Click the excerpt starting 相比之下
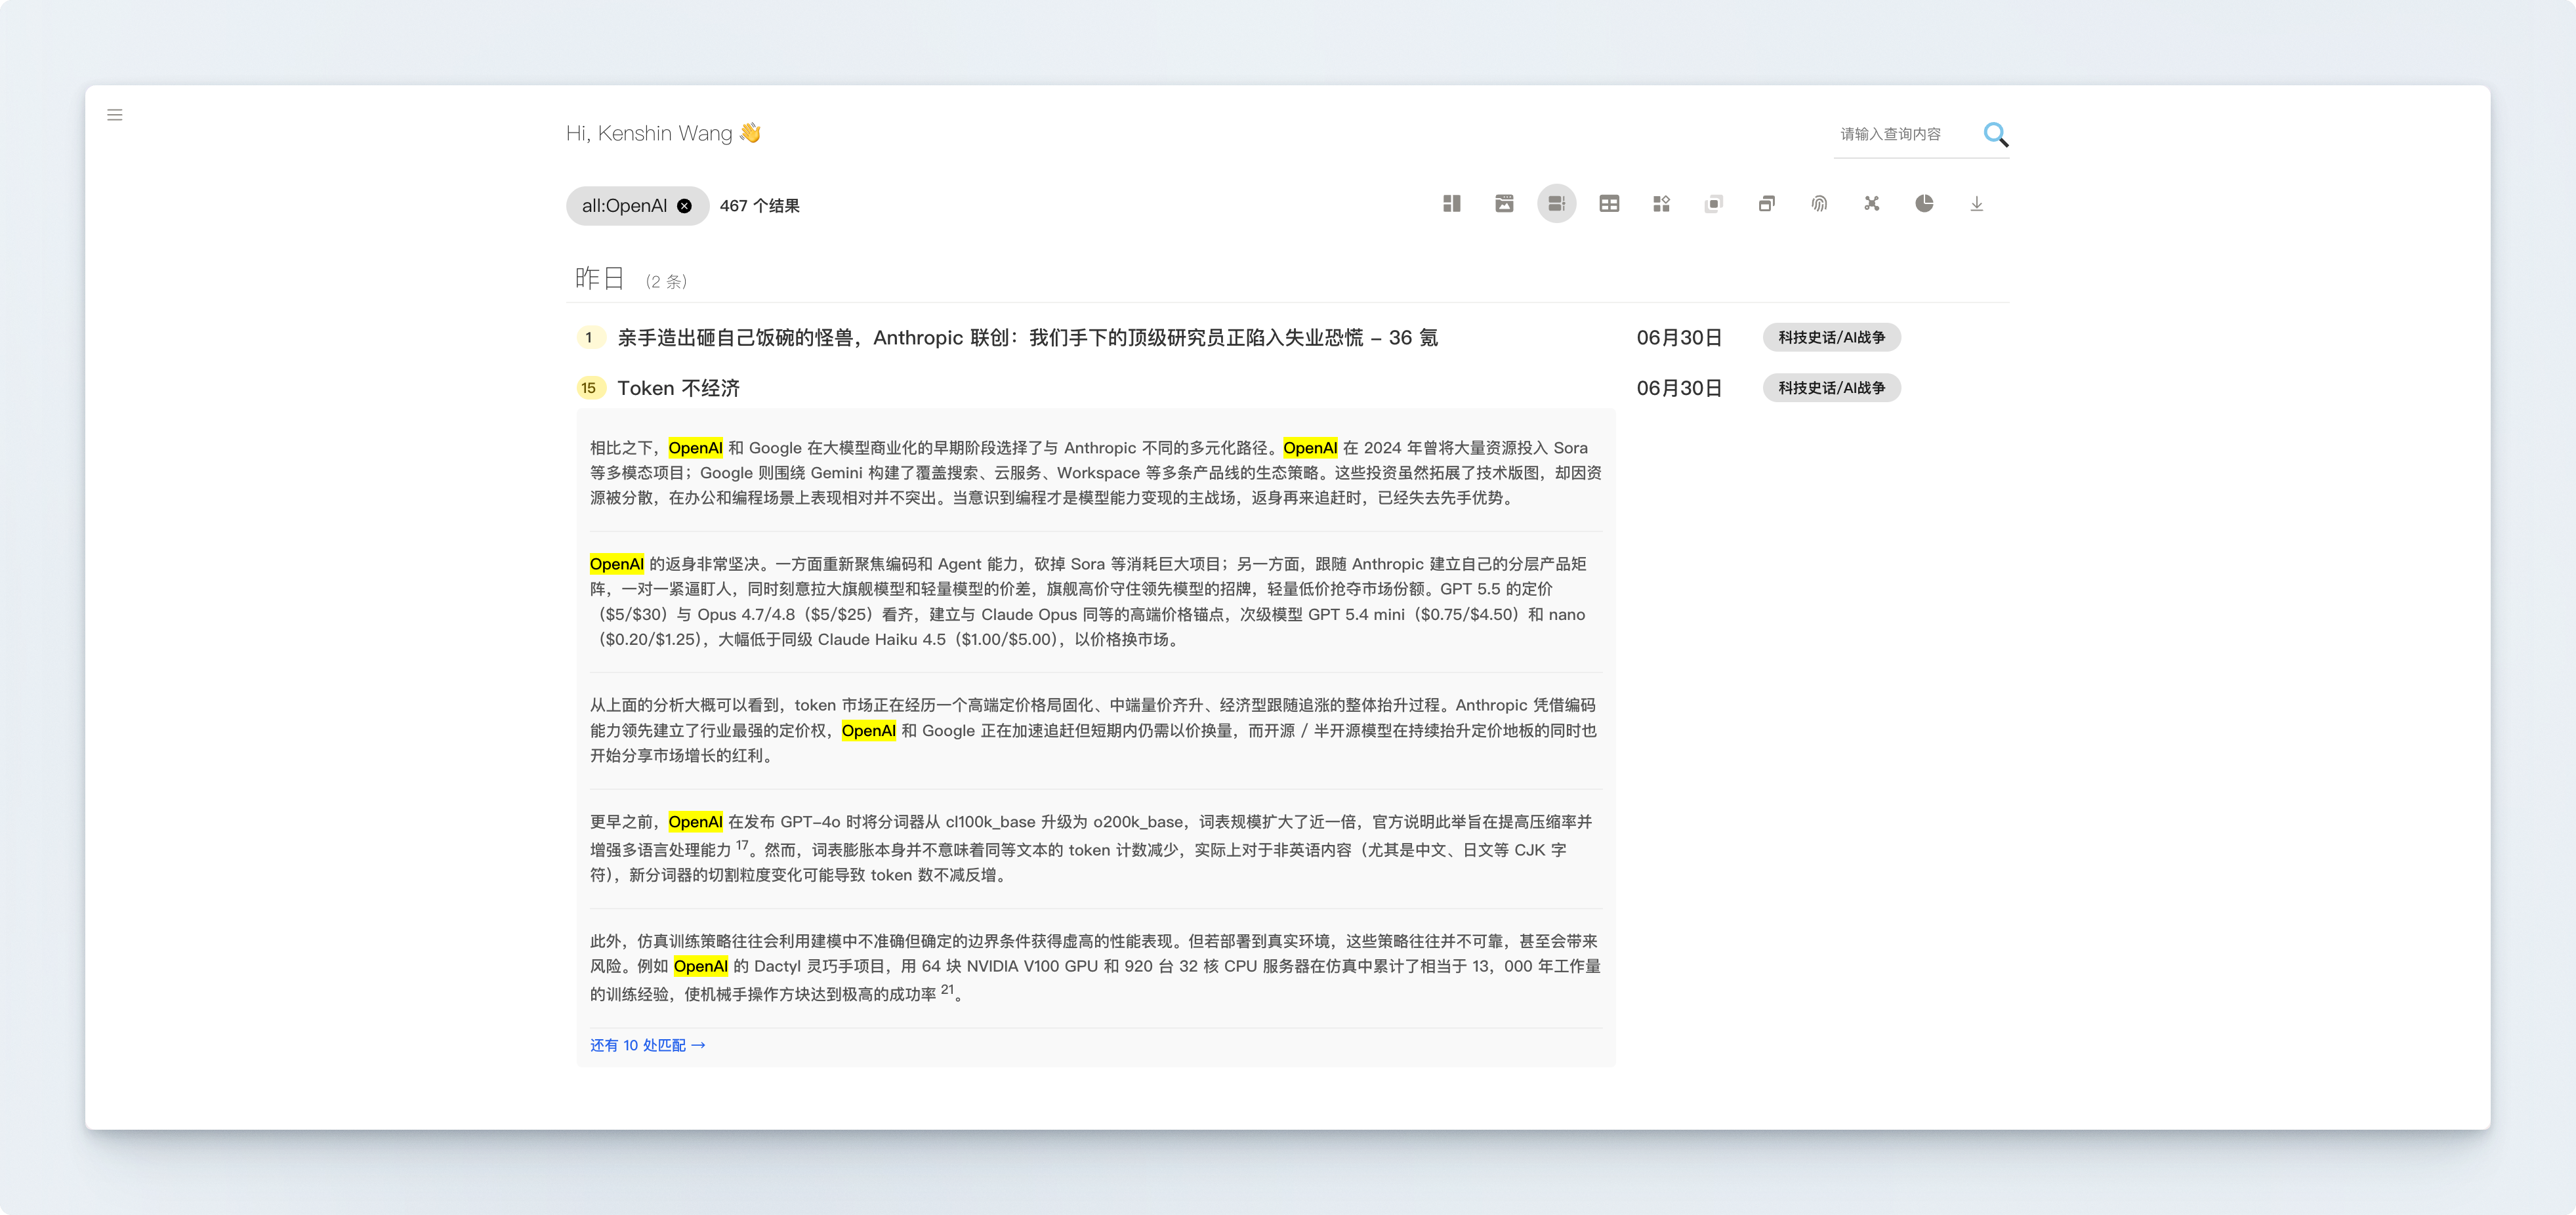The height and width of the screenshot is (1215, 2576). 1095,473
